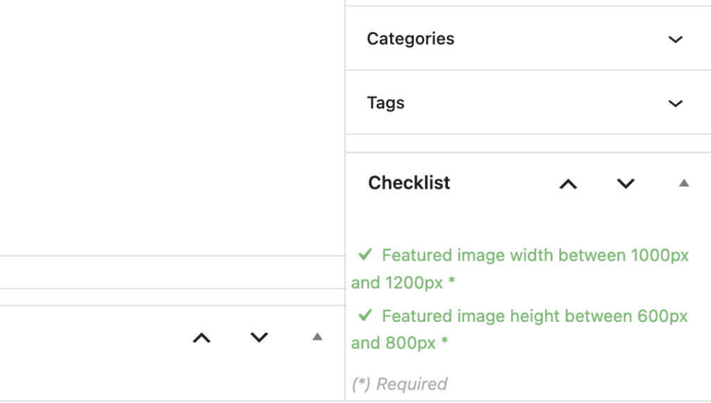Click the move-down arrow of the lower-left metabox
Image resolution: width=711 pixels, height=403 pixels.
tap(258, 338)
